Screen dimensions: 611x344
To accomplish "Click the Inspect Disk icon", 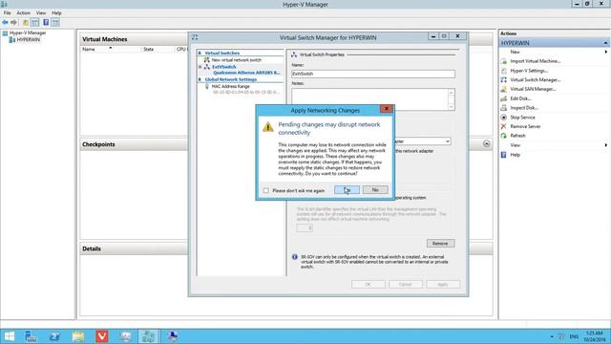I will [503, 108].
